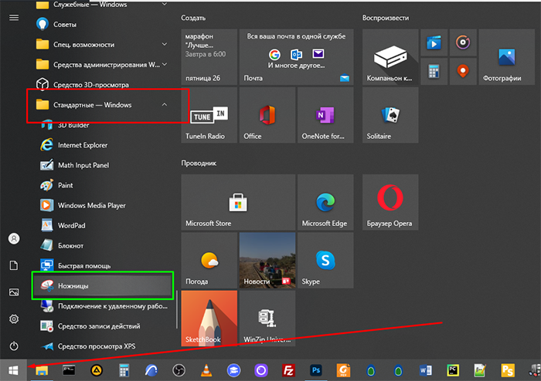Open the taskbar Calculator icon
The height and width of the screenshot is (381, 541).
point(124,370)
